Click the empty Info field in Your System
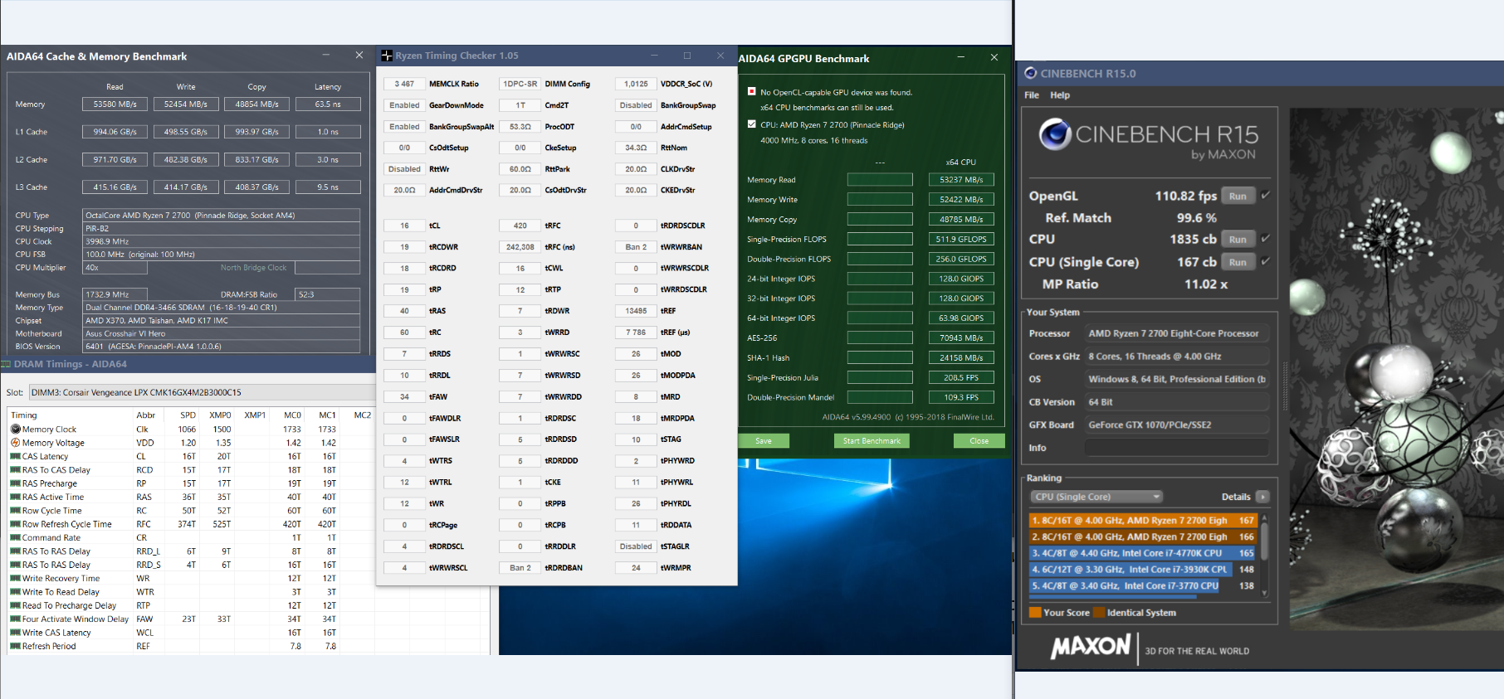This screenshot has height=699, width=1504. click(x=1177, y=448)
